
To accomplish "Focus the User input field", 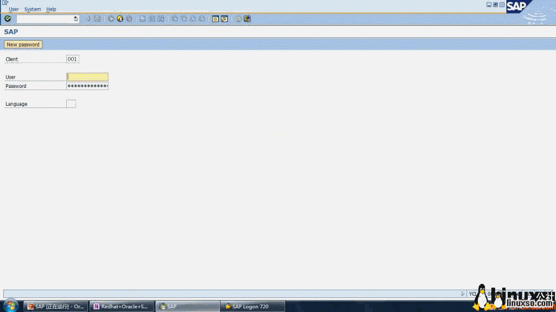I will click(87, 77).
